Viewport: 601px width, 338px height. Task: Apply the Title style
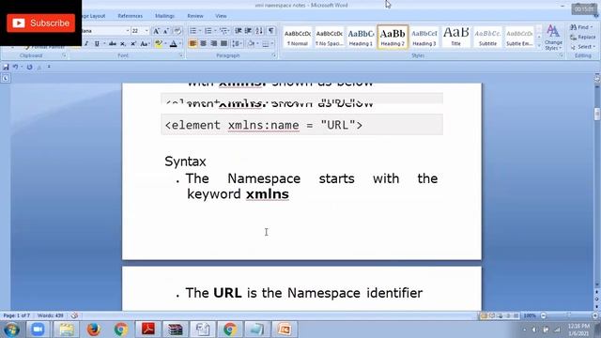pyautogui.click(x=456, y=38)
